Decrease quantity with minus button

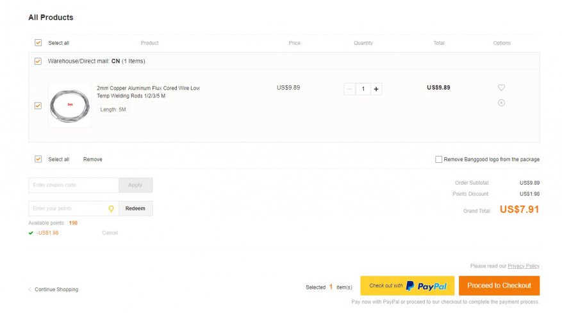click(x=350, y=89)
